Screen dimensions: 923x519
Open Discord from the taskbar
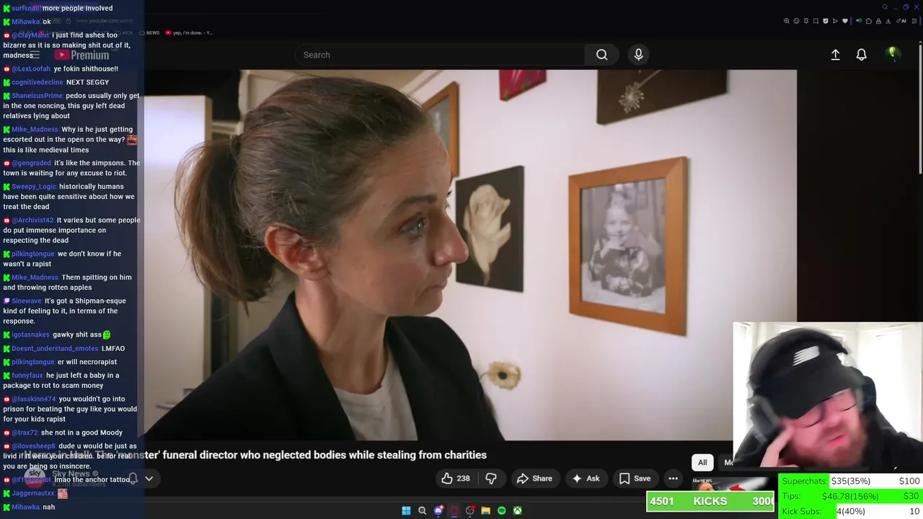[x=438, y=510]
